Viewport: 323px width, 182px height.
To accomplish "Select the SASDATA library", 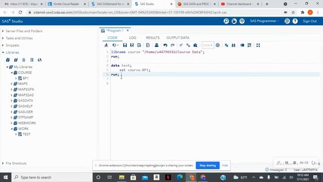I will (26, 101).
